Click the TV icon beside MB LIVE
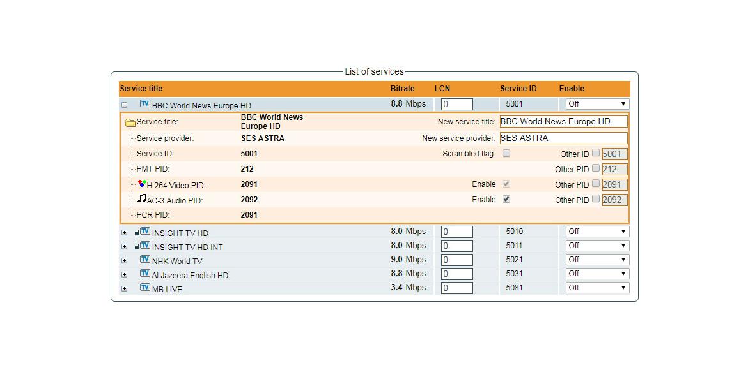 coord(144,288)
